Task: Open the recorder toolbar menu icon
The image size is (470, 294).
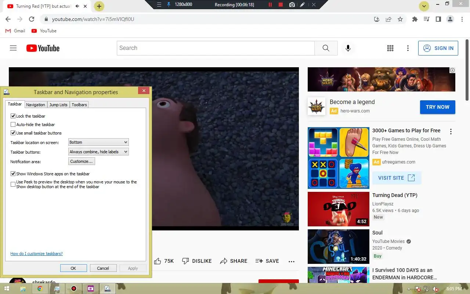Action: coord(159,5)
